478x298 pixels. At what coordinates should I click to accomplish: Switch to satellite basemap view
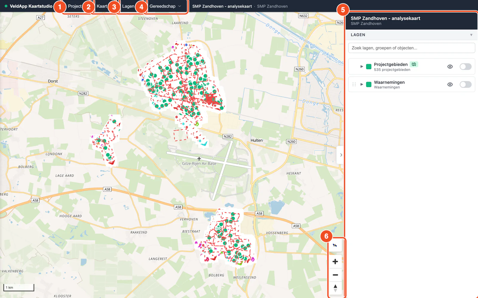(335, 245)
